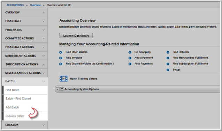Expand Accounting System Options with its down-arrow
The image size is (222, 131).
tap(58, 89)
